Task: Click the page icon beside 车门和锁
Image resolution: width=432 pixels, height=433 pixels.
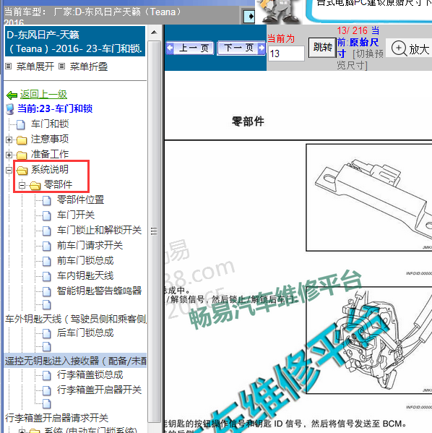Action: point(21,124)
